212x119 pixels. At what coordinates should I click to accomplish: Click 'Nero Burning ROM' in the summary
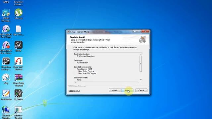coord(84,69)
